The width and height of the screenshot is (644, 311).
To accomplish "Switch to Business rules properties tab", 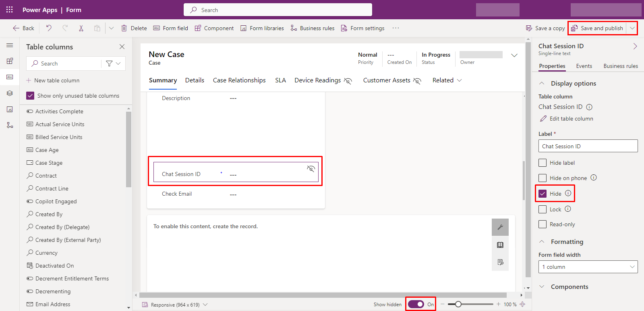I will [x=621, y=66].
